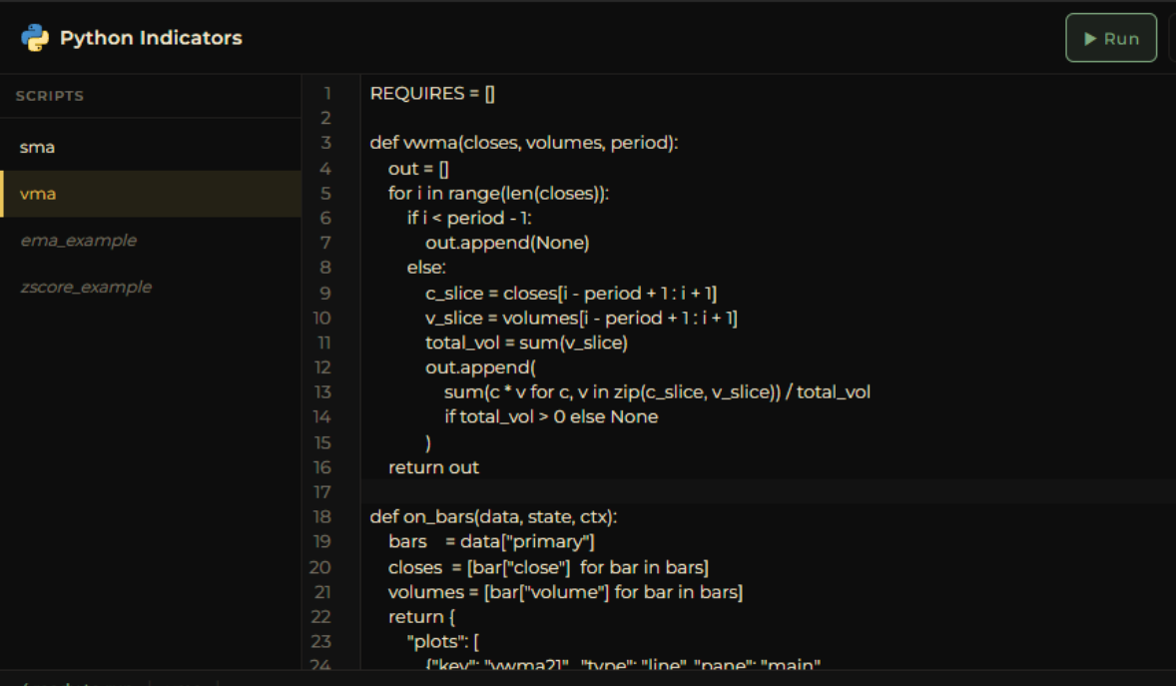Click the out.append(None) line

[508, 243]
